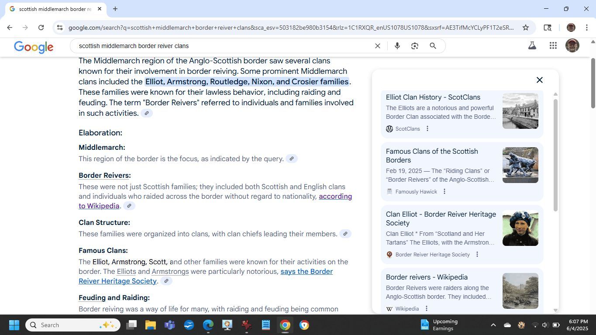Image resolution: width=596 pixels, height=335 pixels.
Task: View Elliot Clan History thumbnail image
Action: (520, 111)
